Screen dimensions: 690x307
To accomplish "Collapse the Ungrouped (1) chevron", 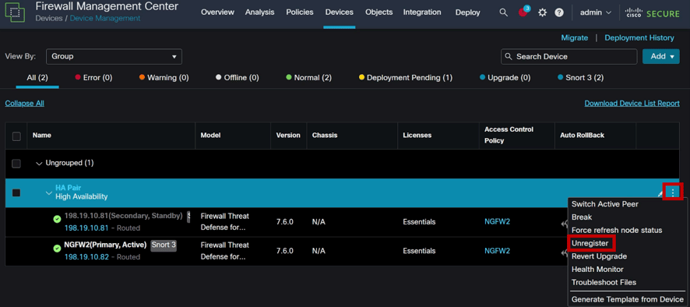I will 39,164.
